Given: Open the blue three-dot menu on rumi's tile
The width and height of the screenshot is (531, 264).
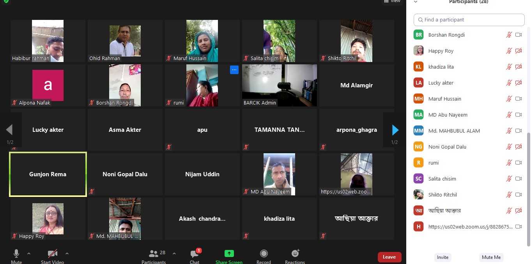Looking at the screenshot, I should click(234, 70).
